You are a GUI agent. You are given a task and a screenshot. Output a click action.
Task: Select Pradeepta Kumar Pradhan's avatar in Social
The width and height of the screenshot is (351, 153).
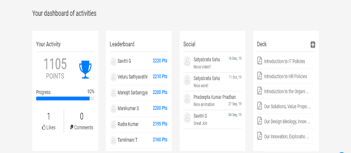point(187,99)
